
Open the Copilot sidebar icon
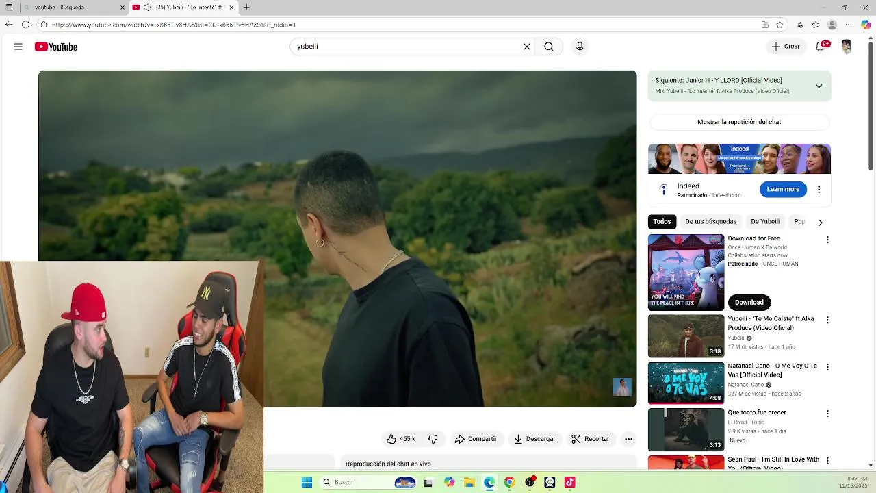[866, 25]
